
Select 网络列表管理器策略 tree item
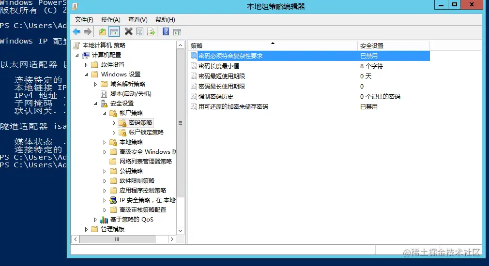(x=146, y=162)
